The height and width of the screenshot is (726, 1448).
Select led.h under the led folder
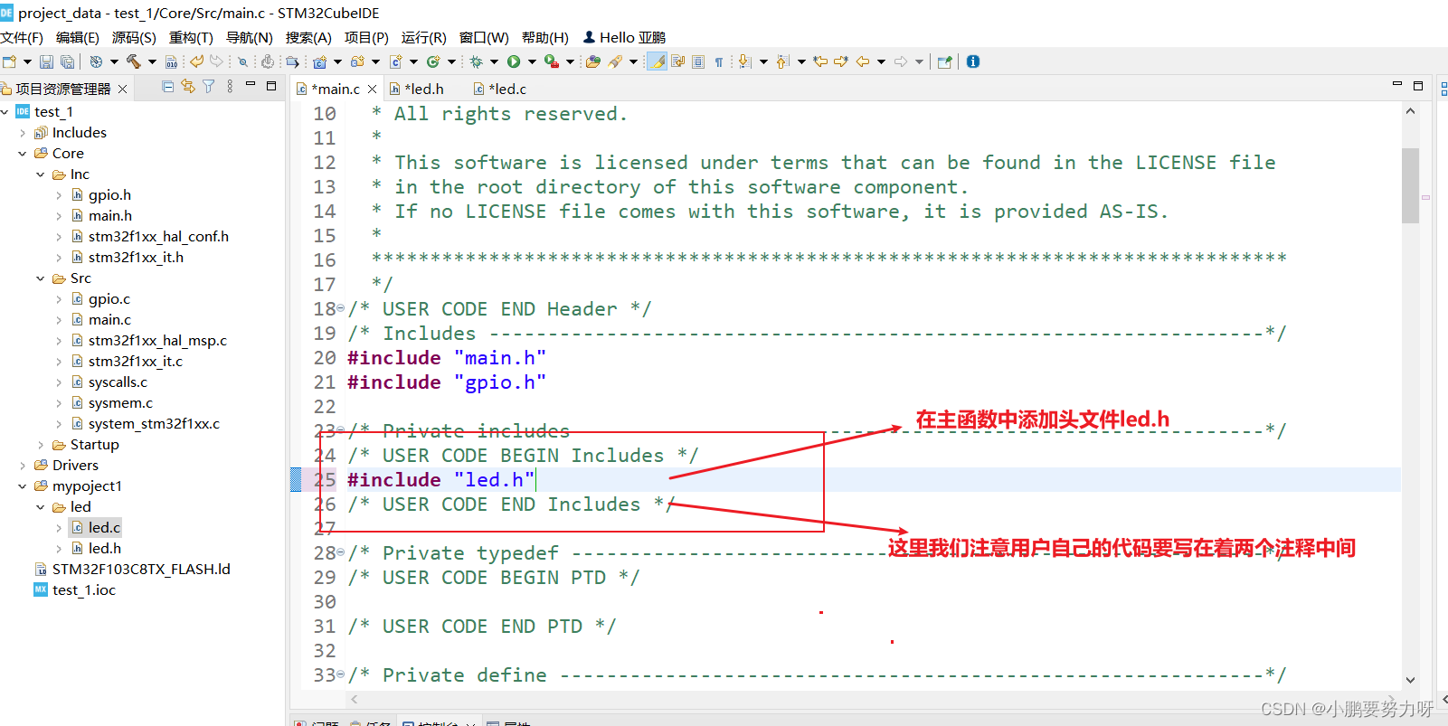click(105, 549)
